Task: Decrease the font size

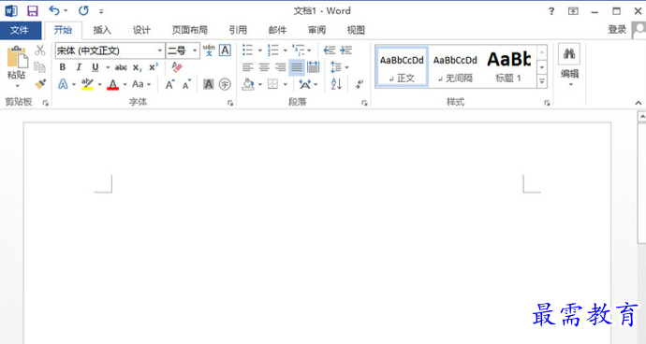Action: click(186, 84)
